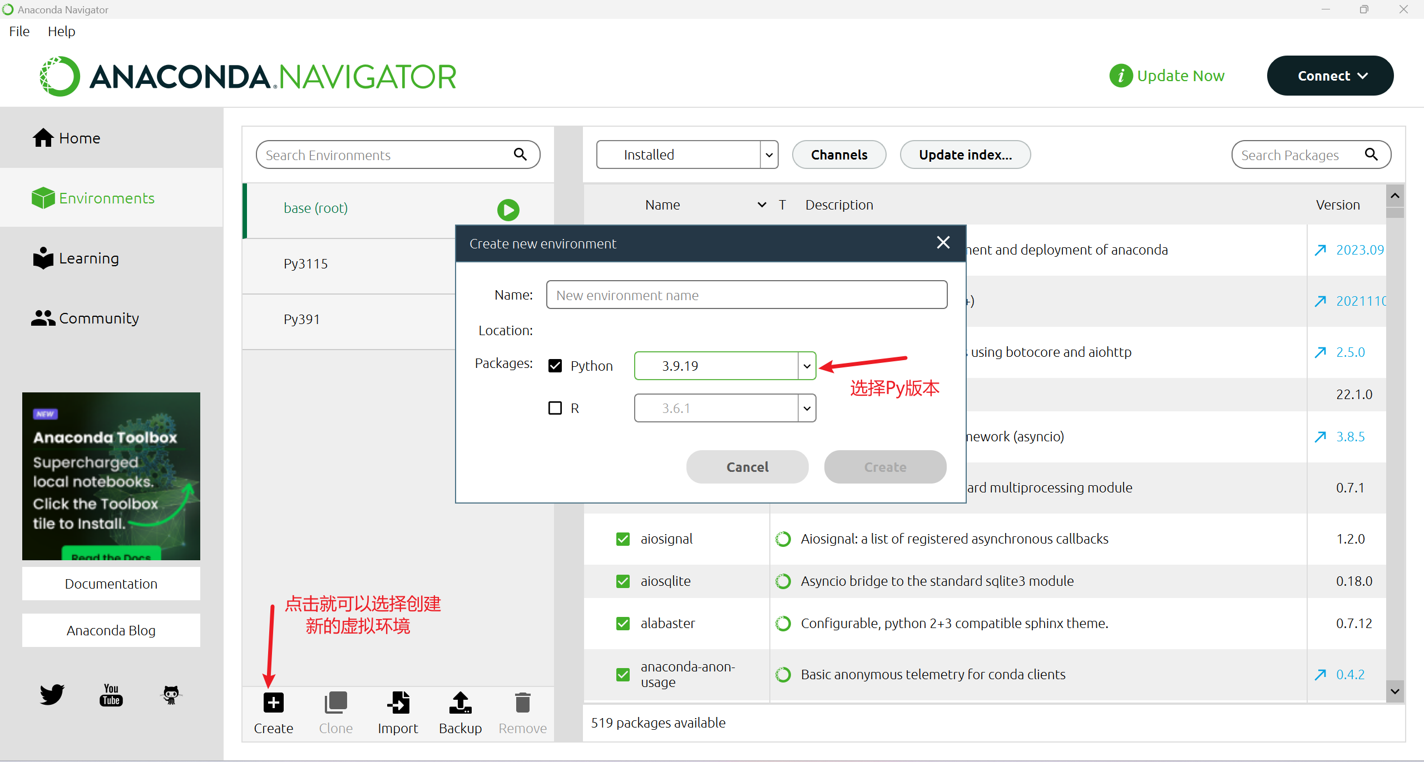Open the Learning tab
This screenshot has height=762, width=1424.
tap(111, 258)
